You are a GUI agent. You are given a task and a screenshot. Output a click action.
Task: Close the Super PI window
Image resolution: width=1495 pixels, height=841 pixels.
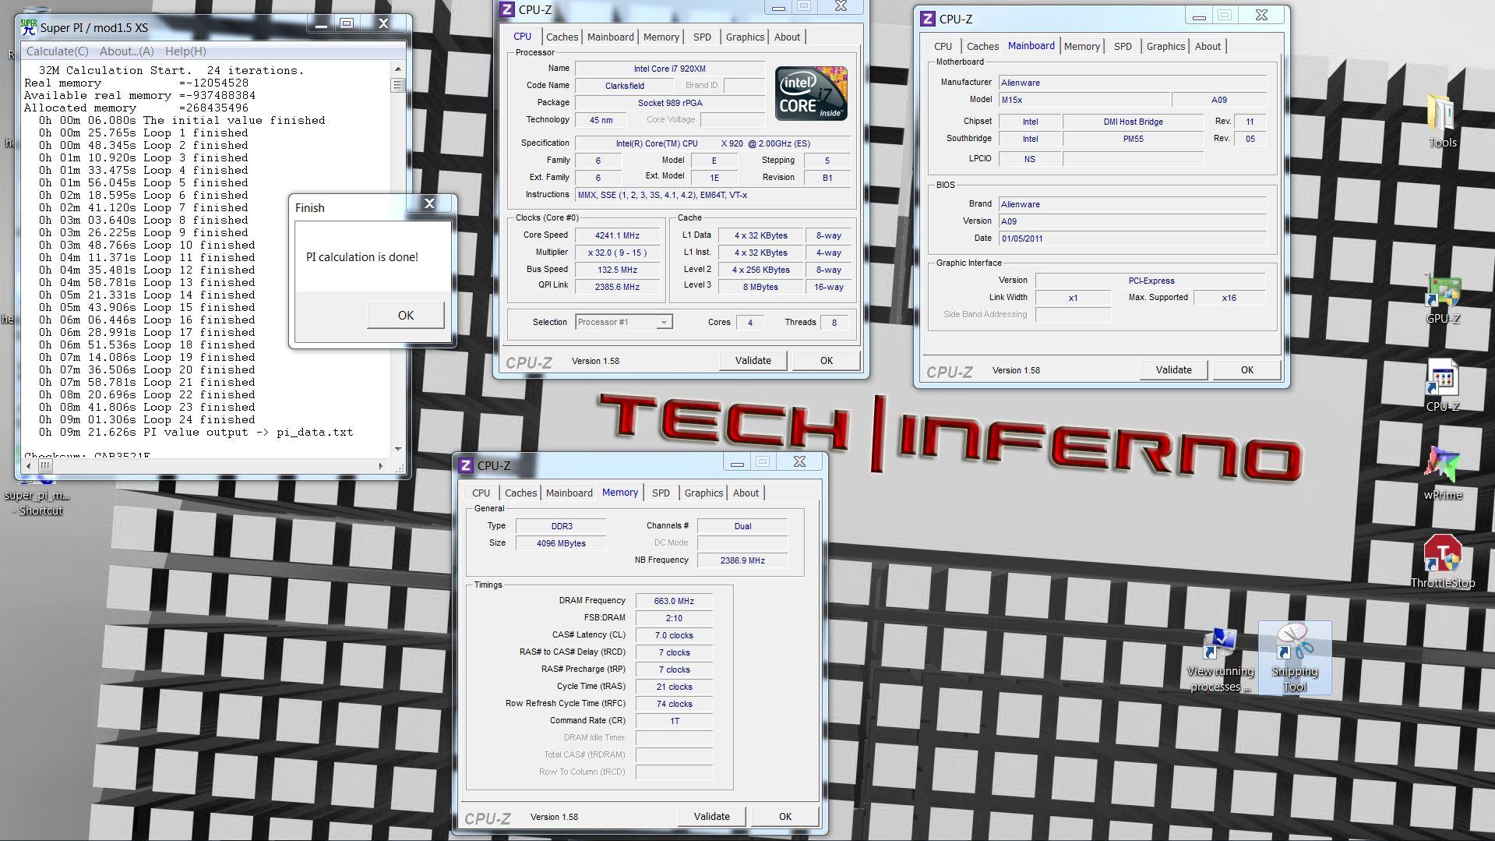coord(383,23)
